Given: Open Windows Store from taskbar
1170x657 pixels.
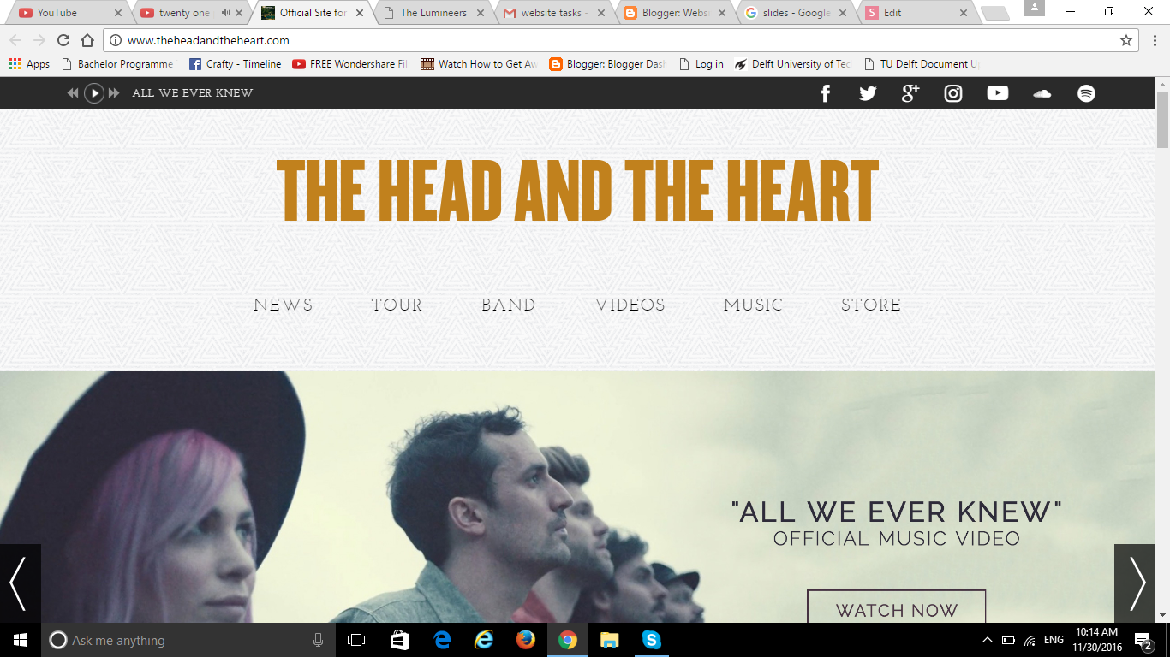Looking at the screenshot, I should 399,640.
